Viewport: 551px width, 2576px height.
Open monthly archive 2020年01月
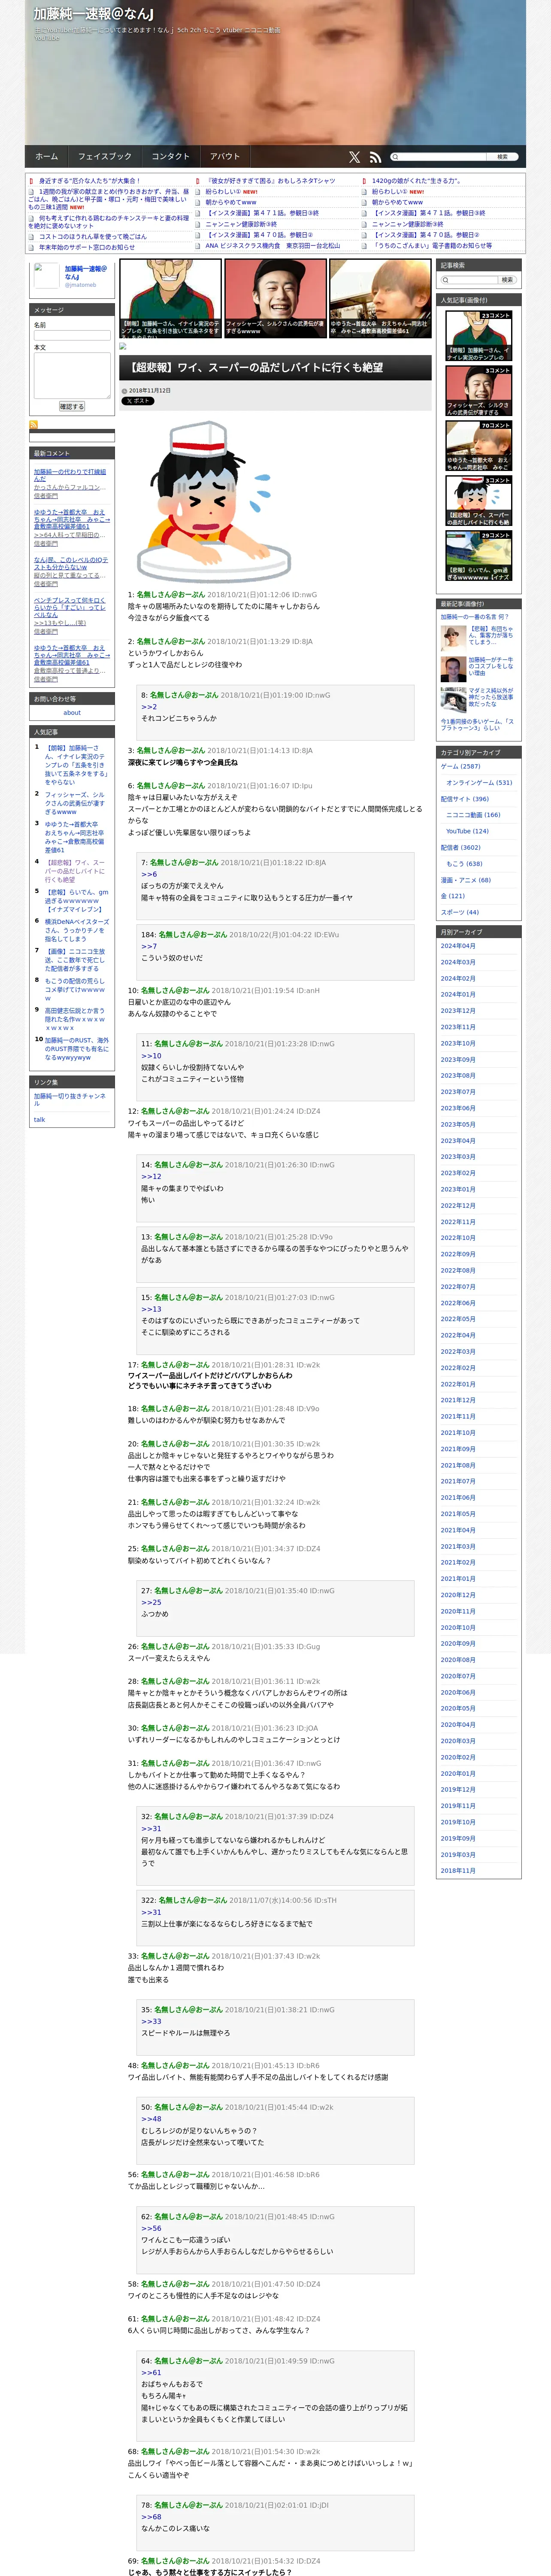click(458, 1773)
